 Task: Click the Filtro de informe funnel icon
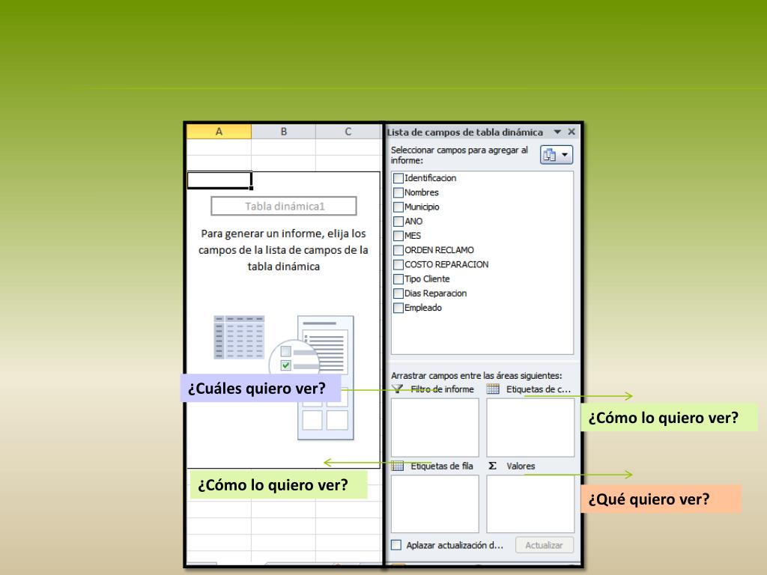(397, 389)
